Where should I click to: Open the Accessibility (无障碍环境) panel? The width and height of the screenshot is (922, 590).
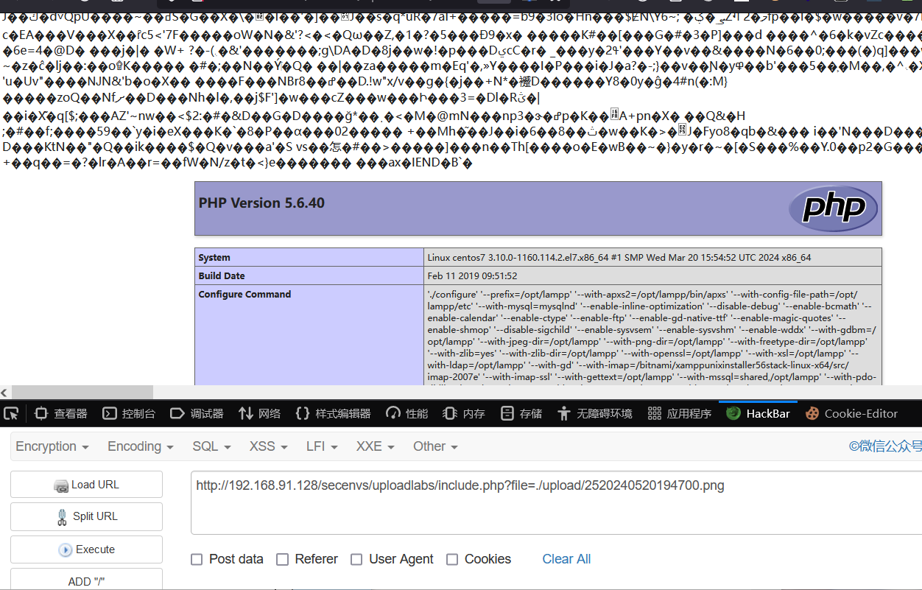[594, 413]
